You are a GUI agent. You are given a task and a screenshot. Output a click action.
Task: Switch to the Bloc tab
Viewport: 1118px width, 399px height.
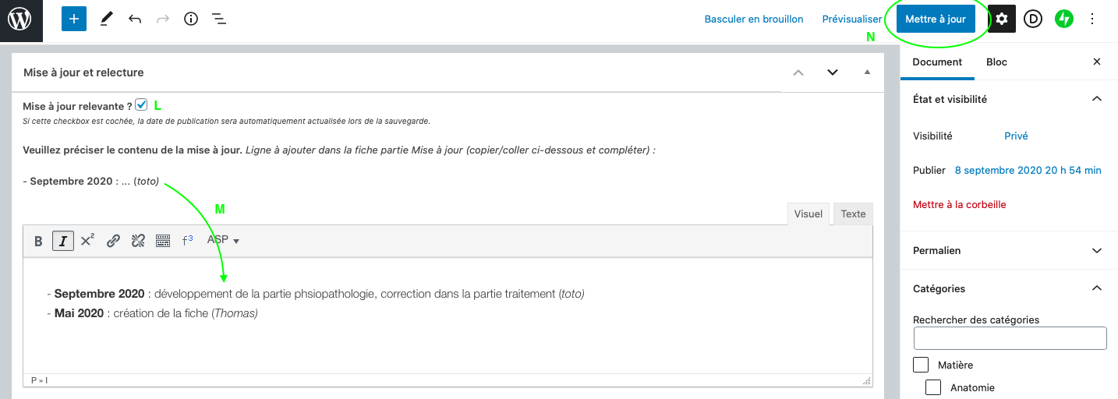click(996, 62)
